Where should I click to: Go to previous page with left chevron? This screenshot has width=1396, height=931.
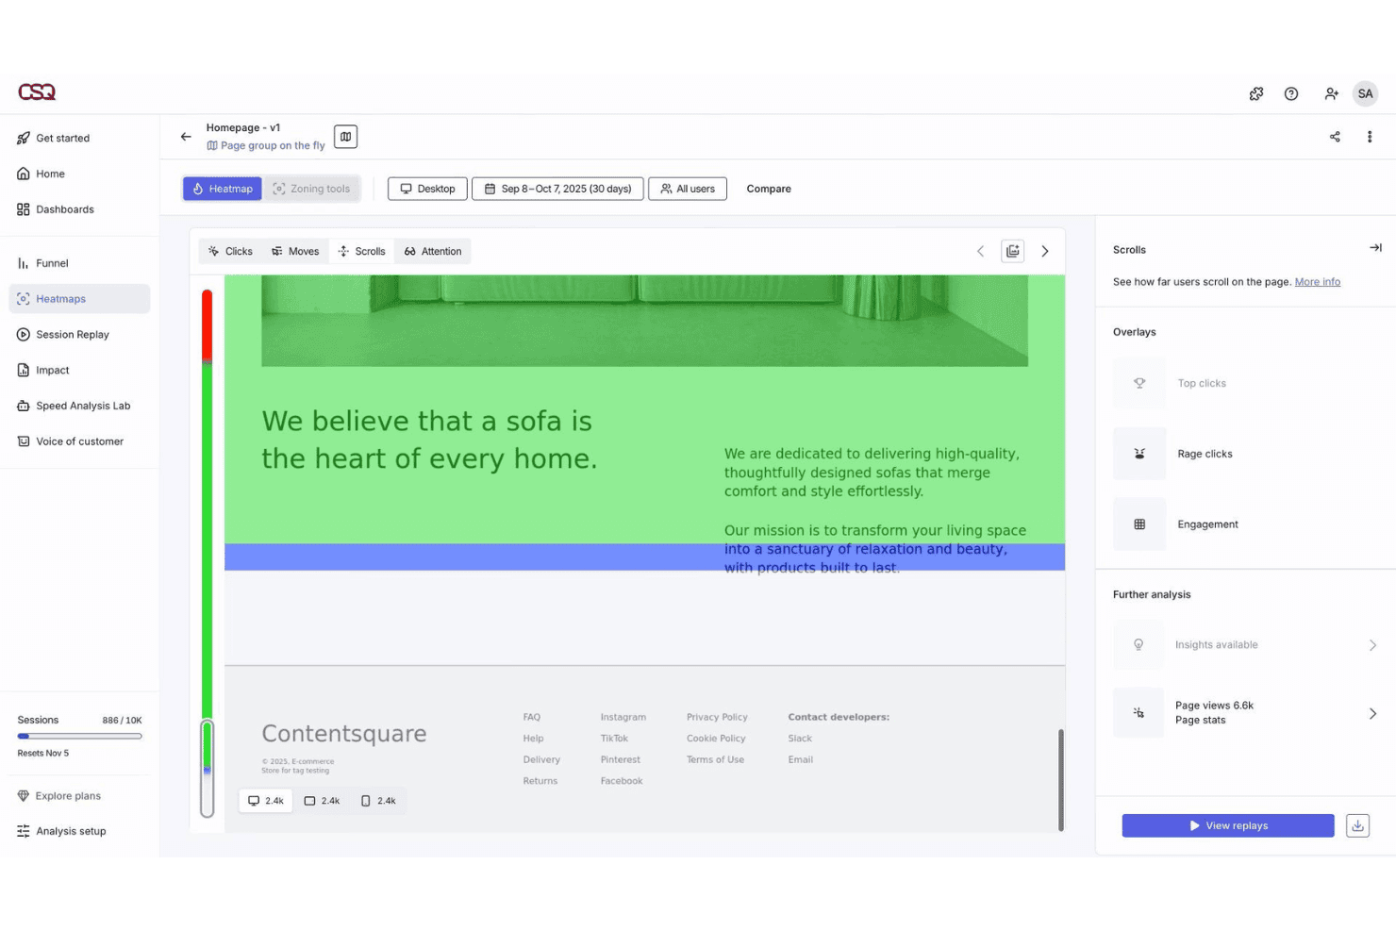coord(980,251)
